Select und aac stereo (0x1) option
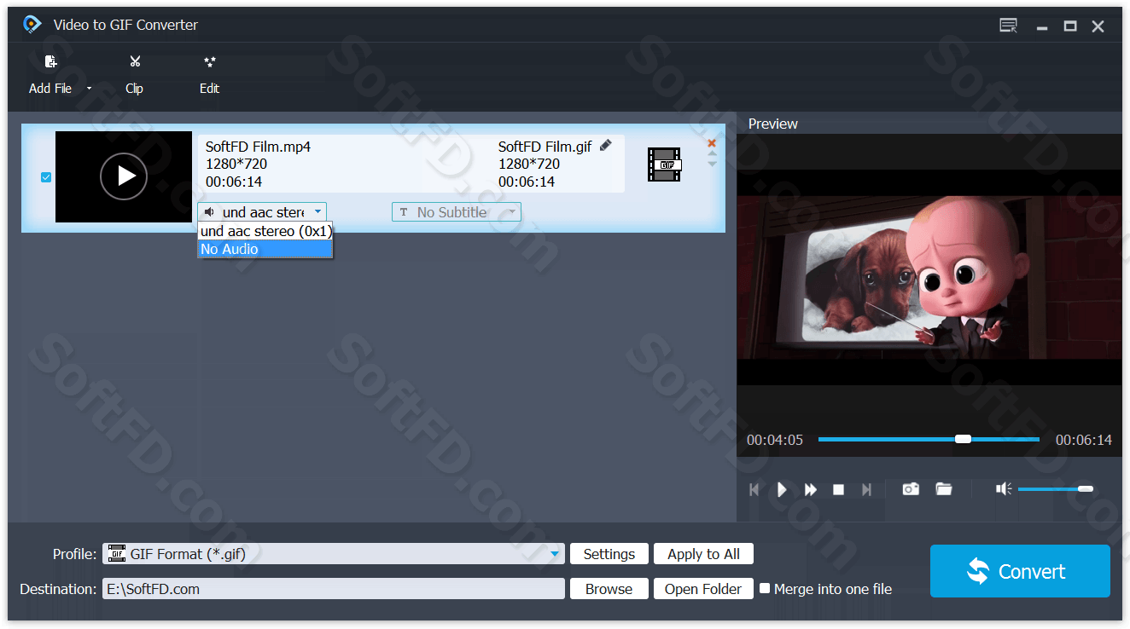This screenshot has width=1130, height=629. 265,231
